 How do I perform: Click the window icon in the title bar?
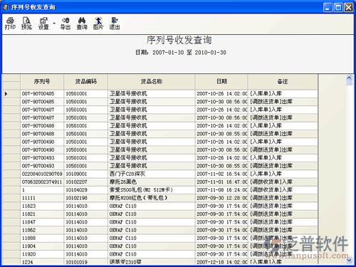point(6,7)
